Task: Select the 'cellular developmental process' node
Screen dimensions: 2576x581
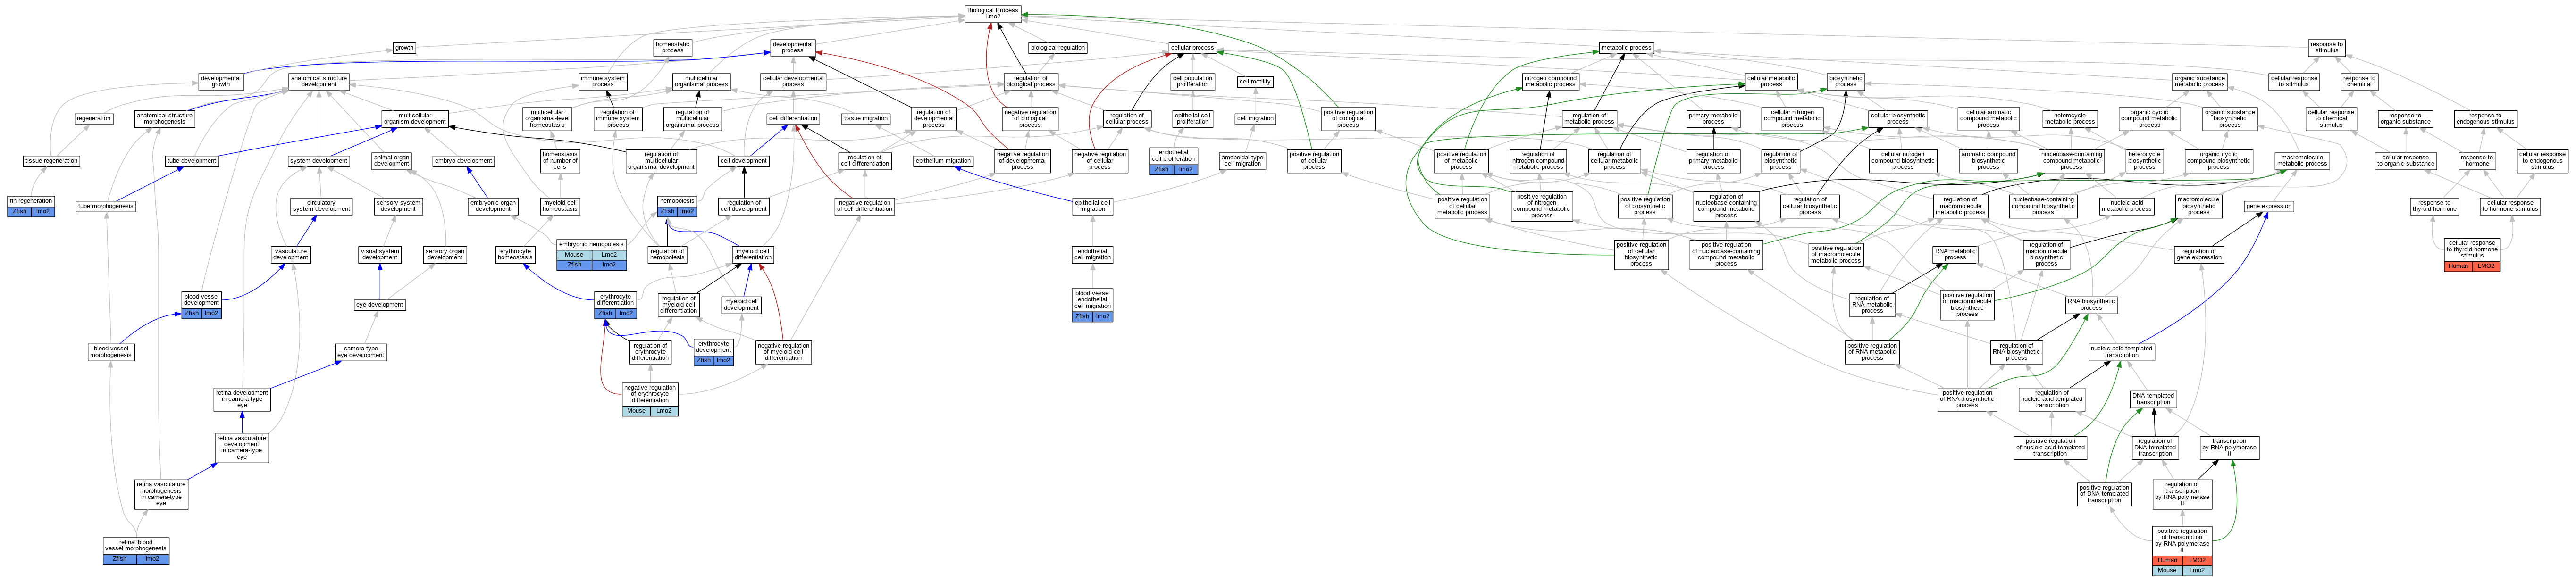Action: coord(793,82)
